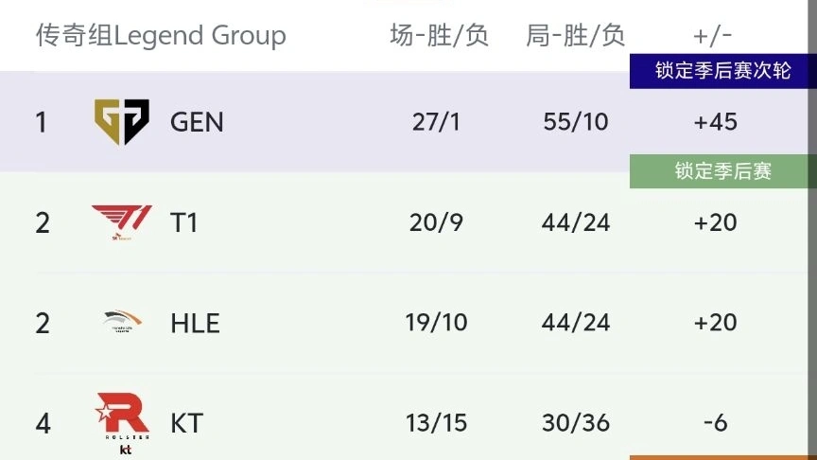This screenshot has width=817, height=460.
Task: Click the KT Rolster team logo
Action: click(x=123, y=423)
